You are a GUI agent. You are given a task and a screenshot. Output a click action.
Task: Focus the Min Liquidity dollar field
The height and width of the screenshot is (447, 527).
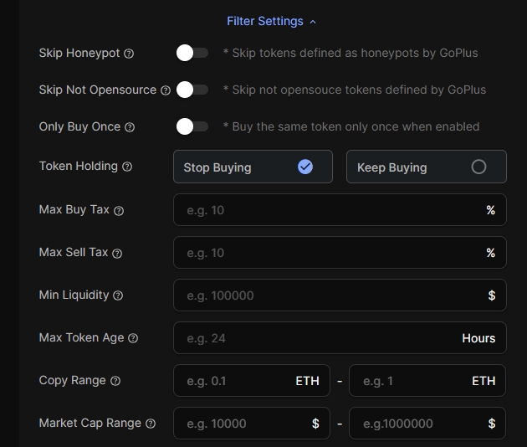click(340, 295)
